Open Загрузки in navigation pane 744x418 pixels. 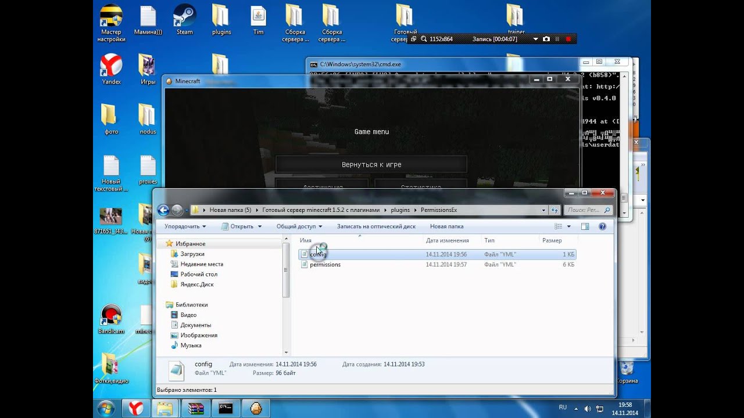coord(192,254)
